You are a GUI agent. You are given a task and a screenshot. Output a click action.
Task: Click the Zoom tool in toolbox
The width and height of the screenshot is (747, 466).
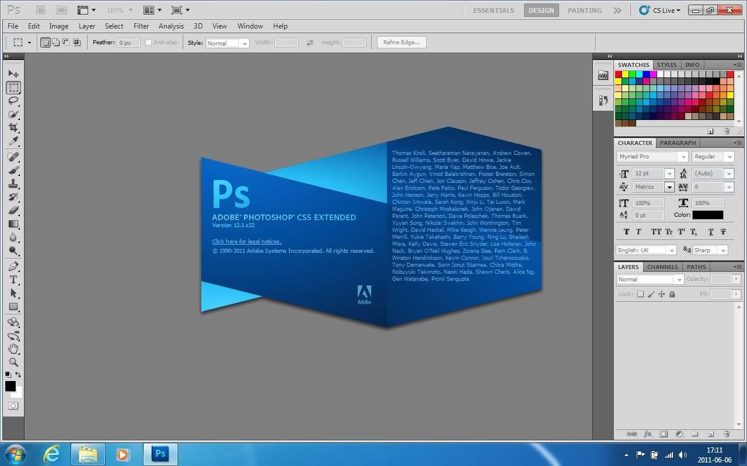pos(13,362)
